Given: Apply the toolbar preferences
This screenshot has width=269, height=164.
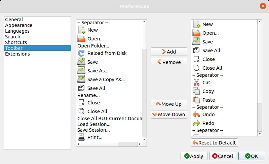Looking at the screenshot, I should pos(193,156).
